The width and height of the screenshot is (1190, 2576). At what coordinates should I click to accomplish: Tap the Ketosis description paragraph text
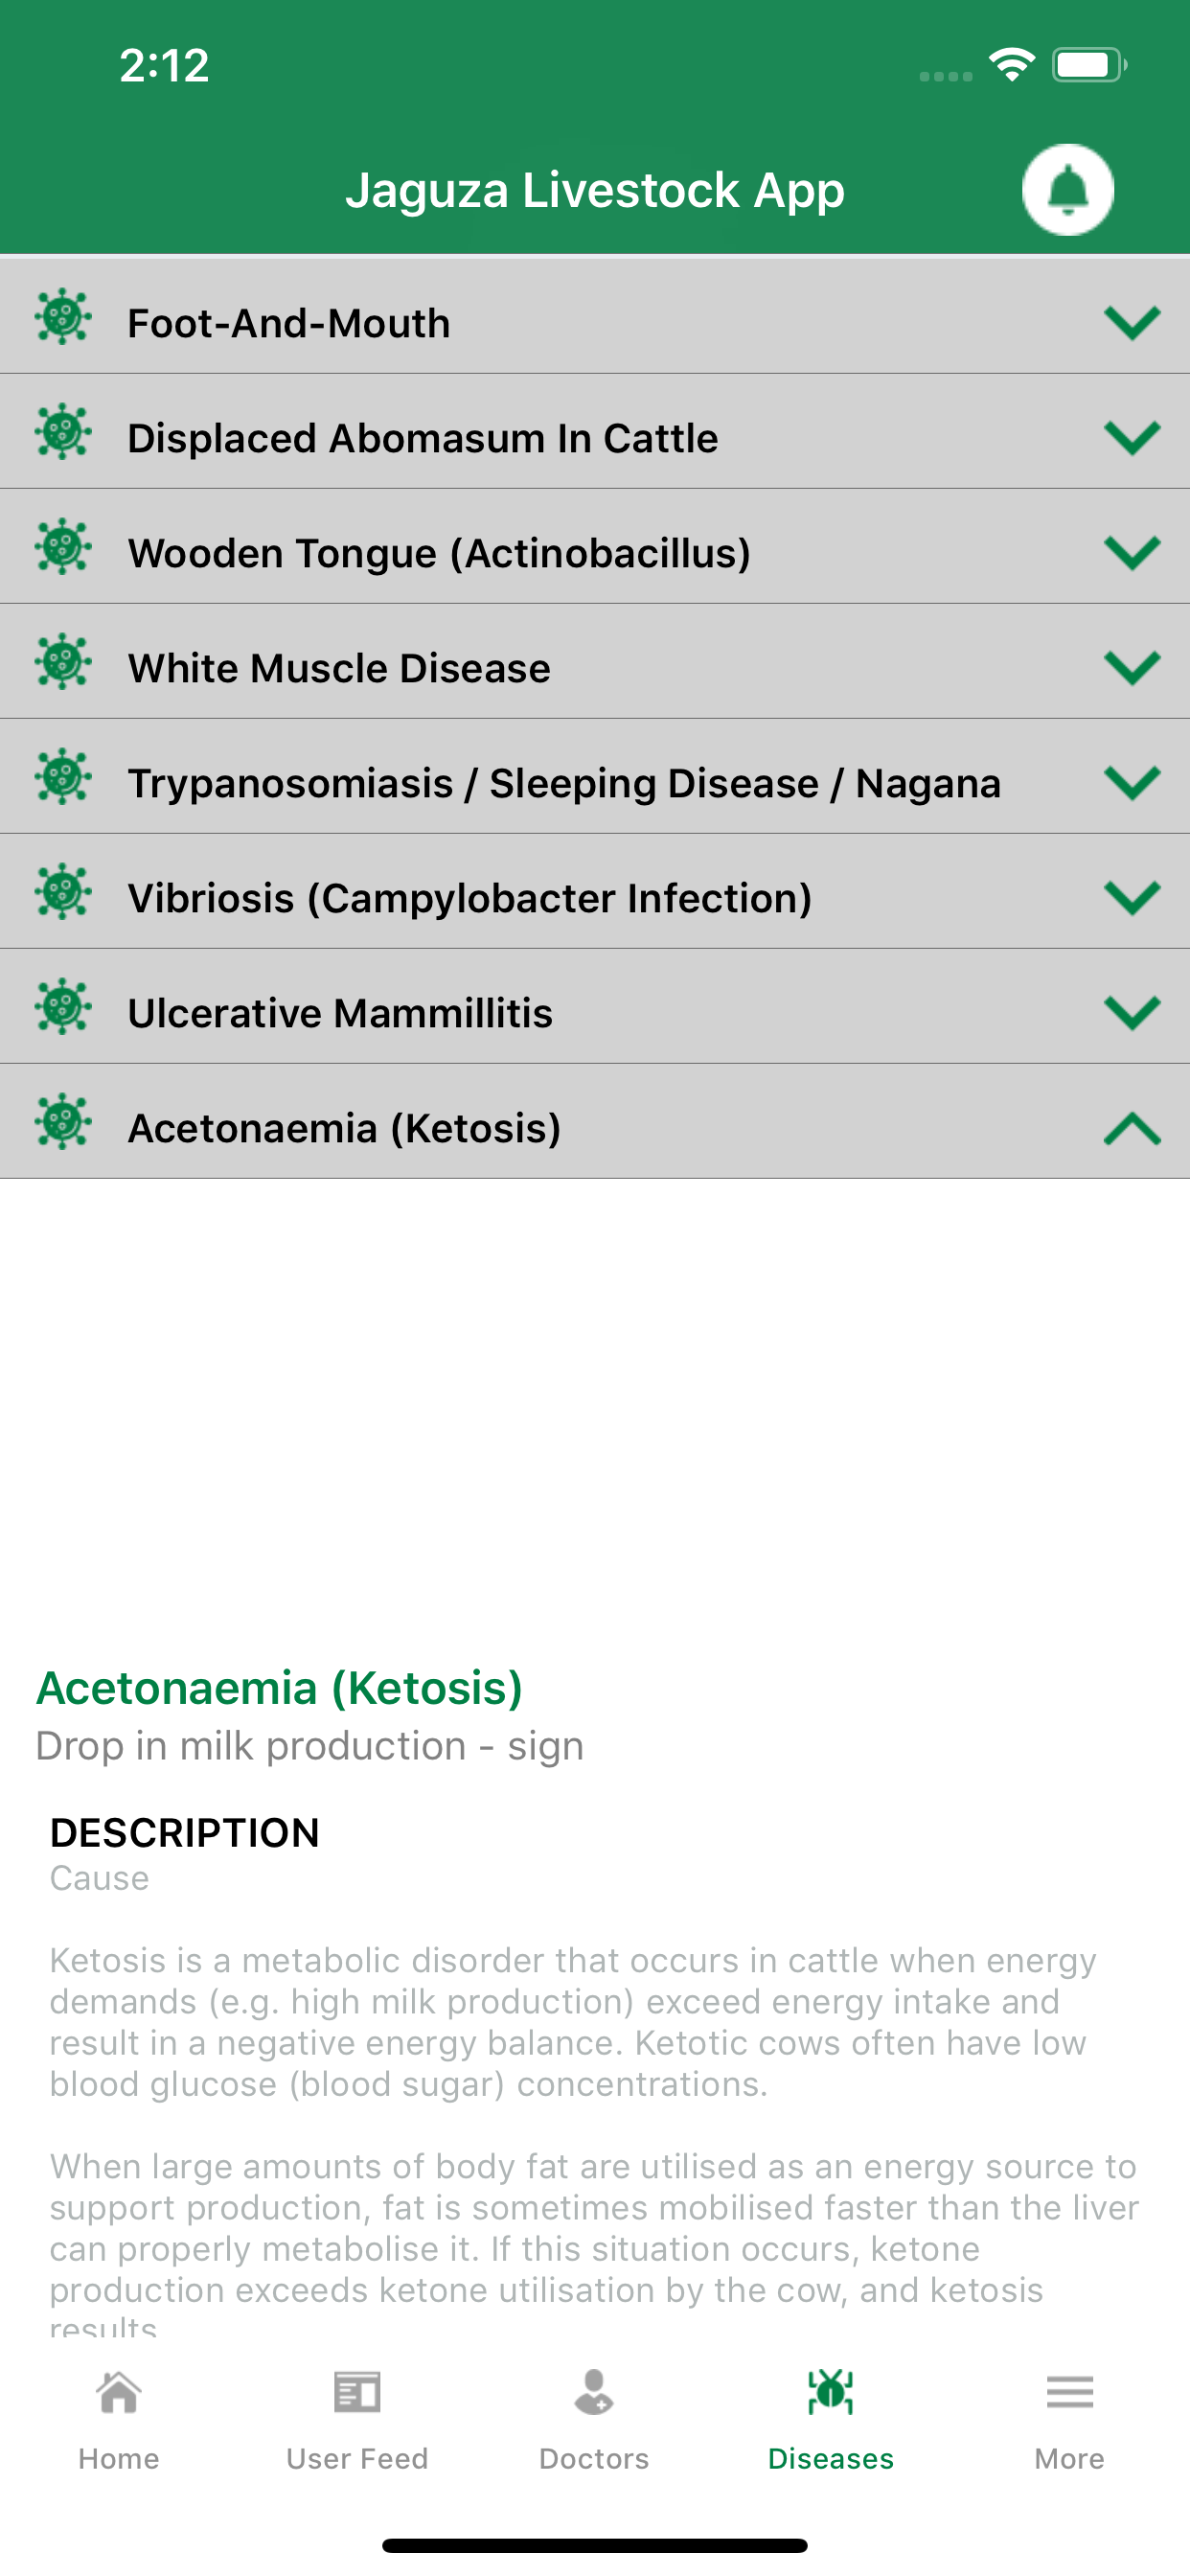tap(573, 2022)
